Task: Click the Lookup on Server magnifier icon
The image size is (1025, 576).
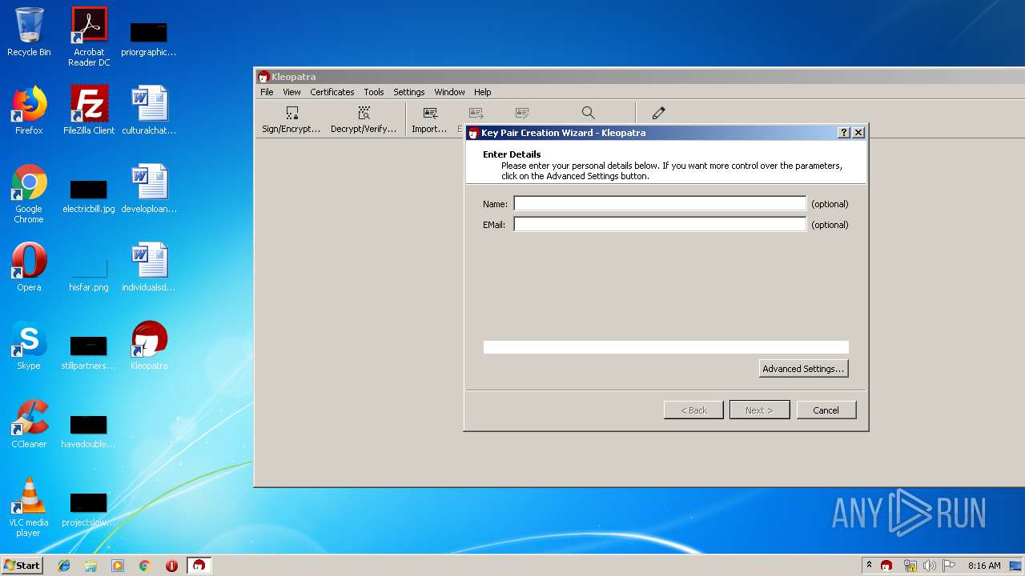Action: [x=588, y=114]
